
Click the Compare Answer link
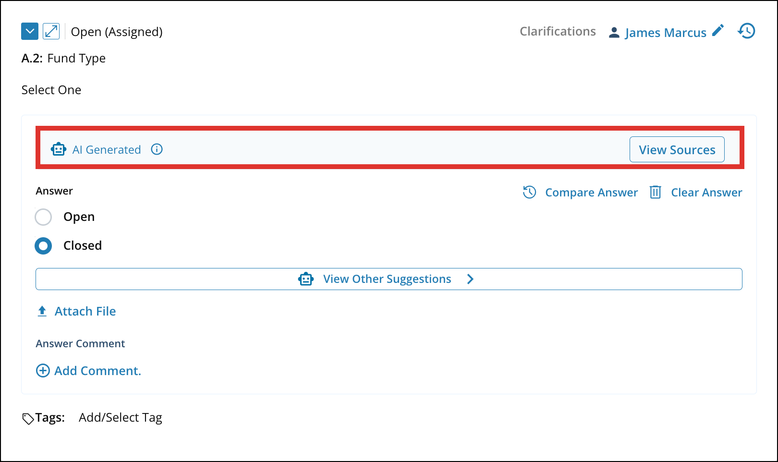591,193
